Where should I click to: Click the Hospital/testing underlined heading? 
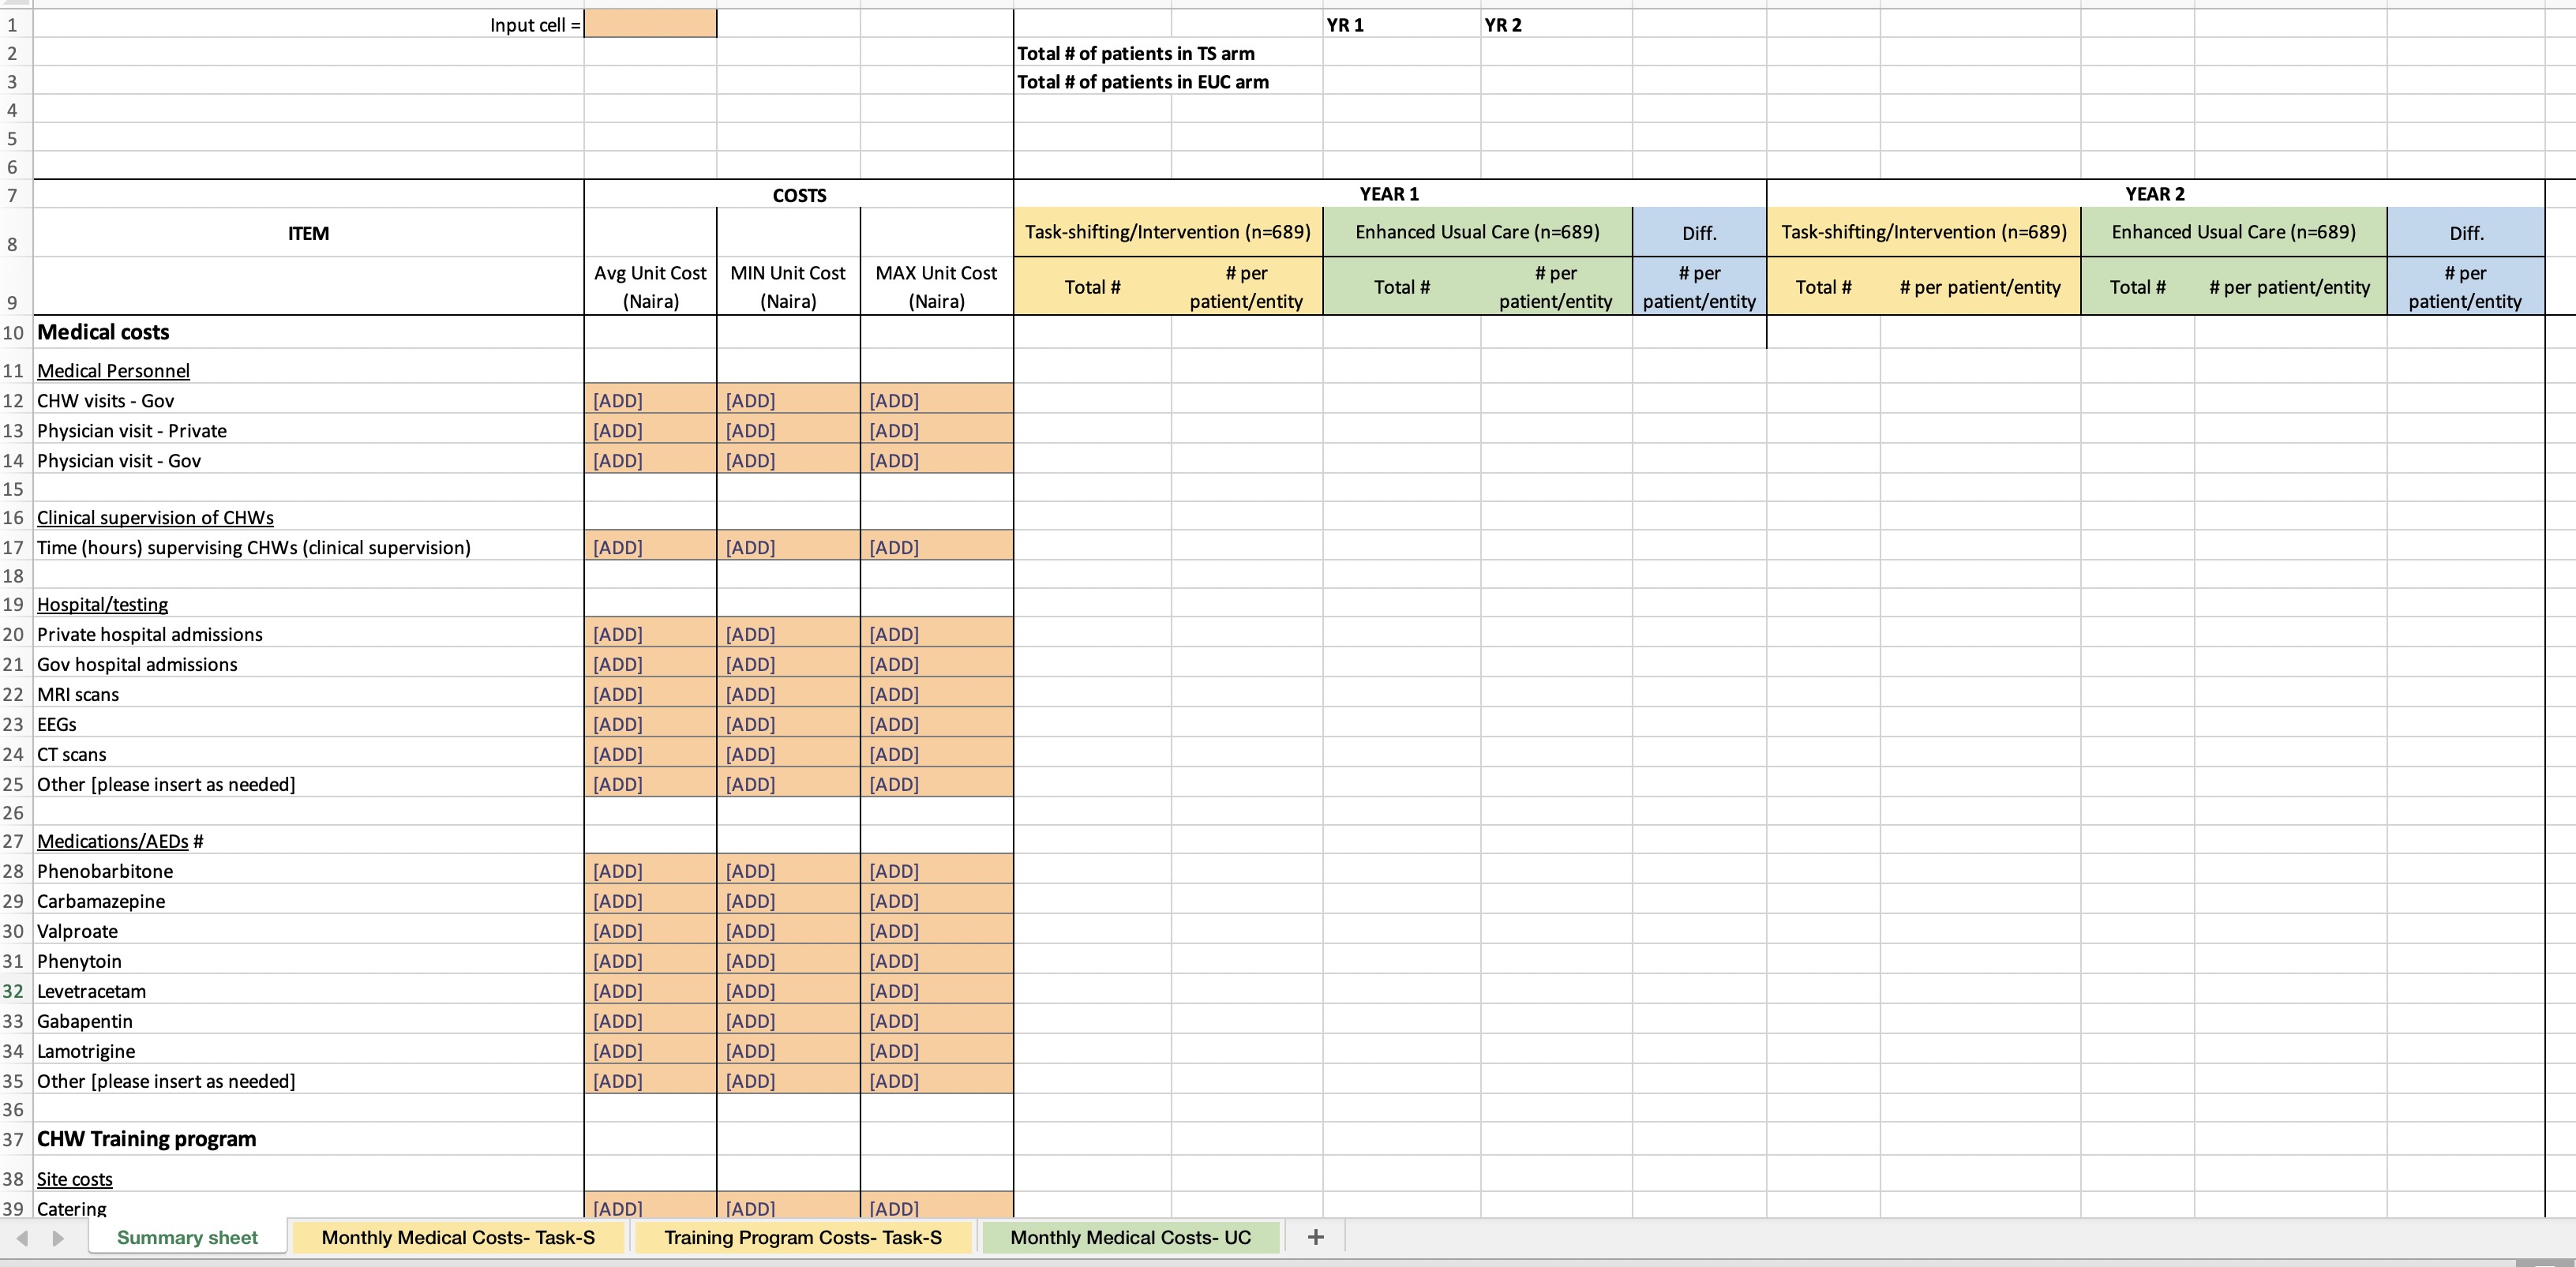click(x=102, y=604)
